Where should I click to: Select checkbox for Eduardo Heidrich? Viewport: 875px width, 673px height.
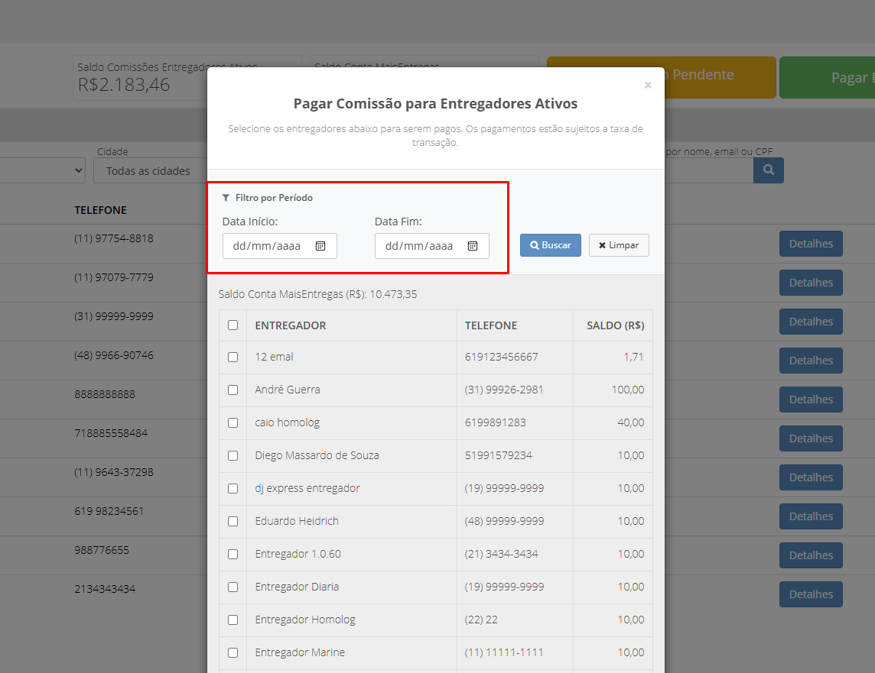(x=233, y=522)
